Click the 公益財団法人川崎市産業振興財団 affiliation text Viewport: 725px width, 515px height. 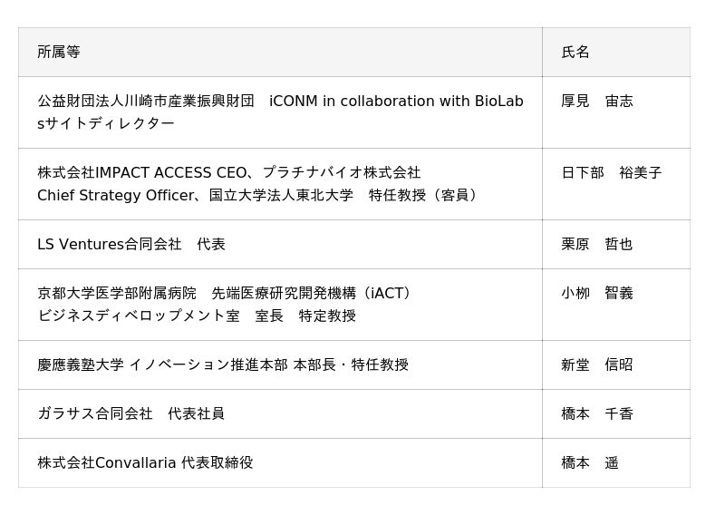pyautogui.click(x=146, y=102)
